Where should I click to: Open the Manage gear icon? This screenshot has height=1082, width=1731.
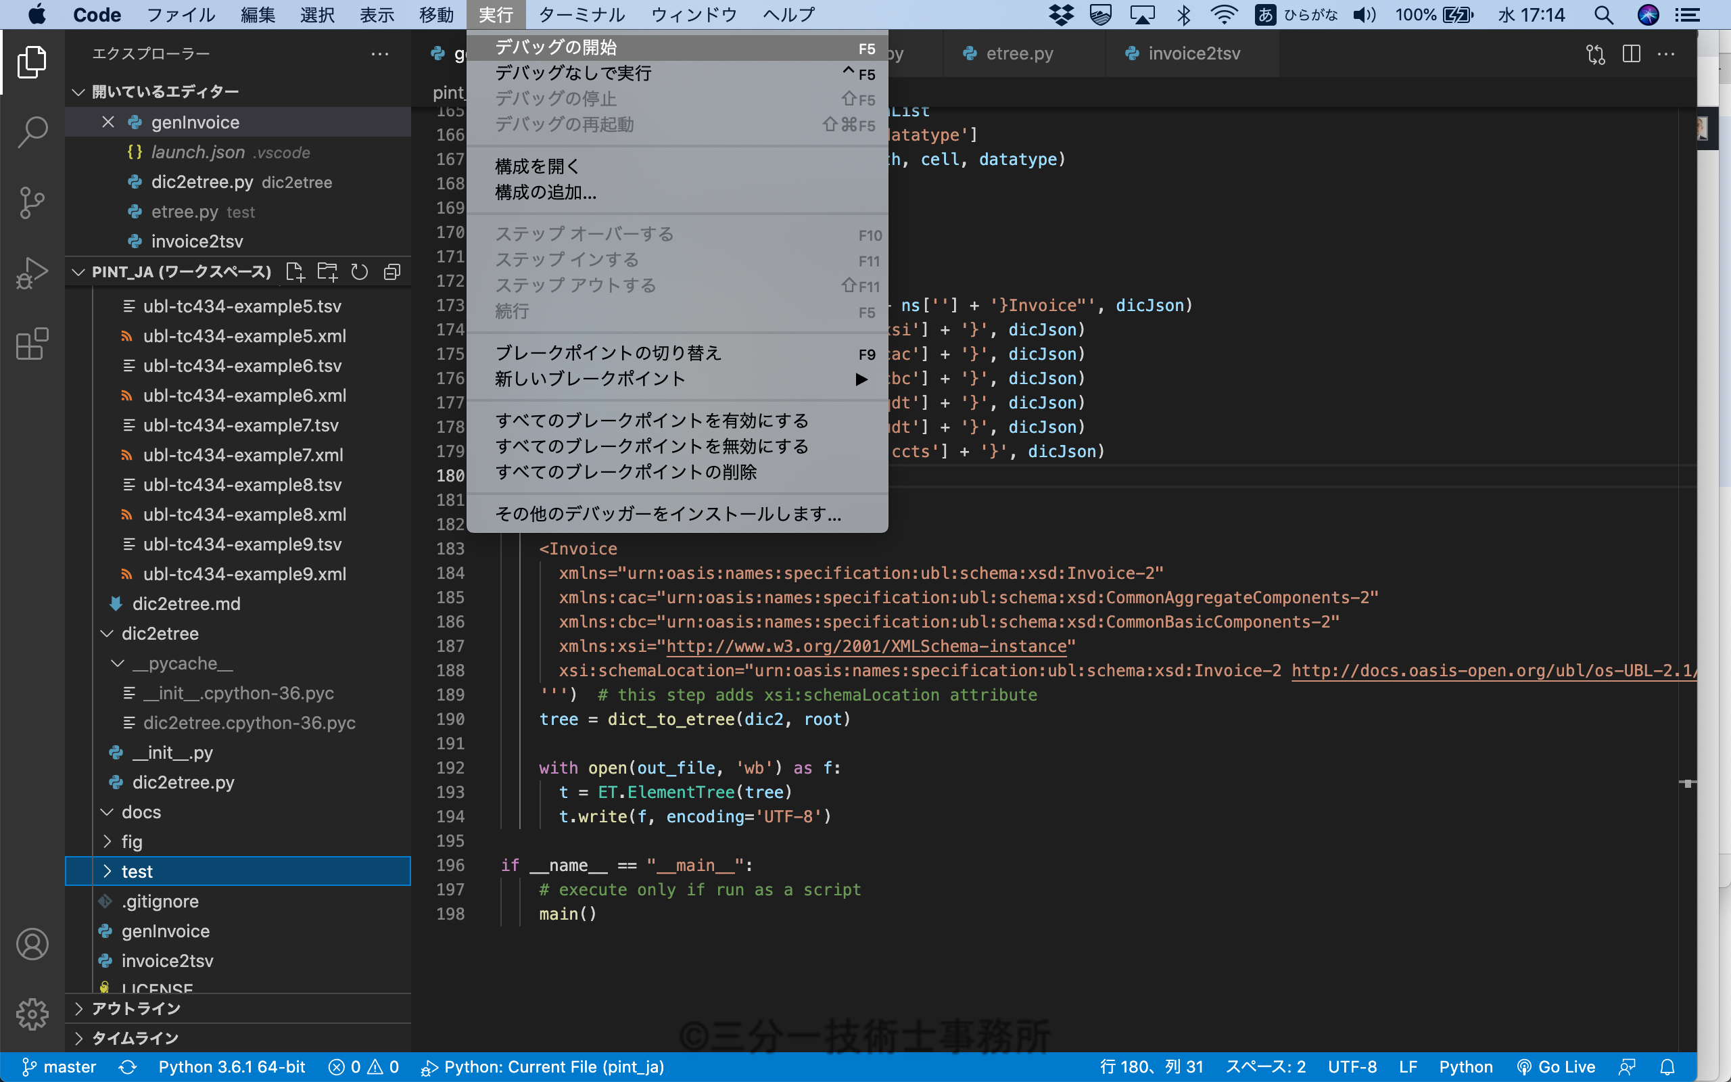tap(32, 1014)
